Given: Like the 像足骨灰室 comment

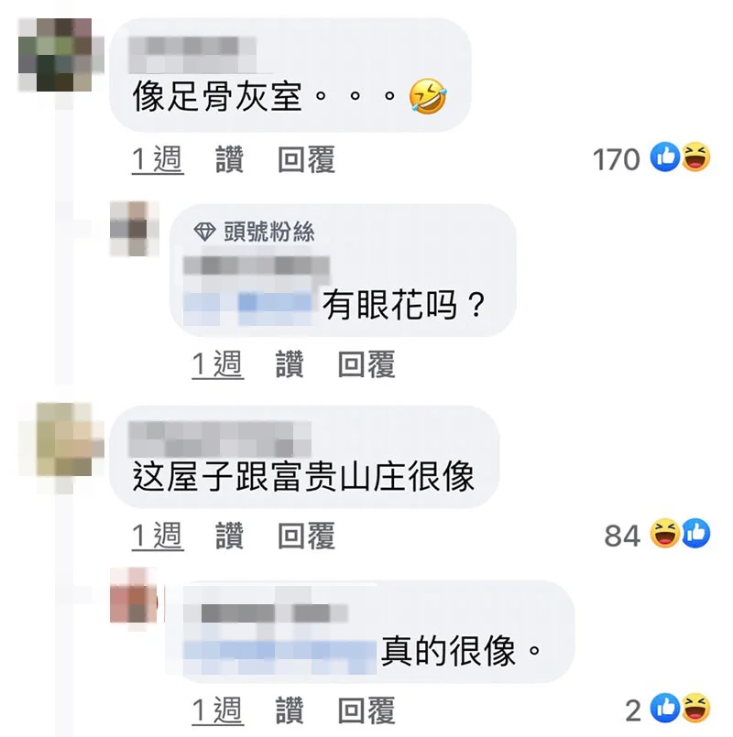Looking at the screenshot, I should 229,159.
